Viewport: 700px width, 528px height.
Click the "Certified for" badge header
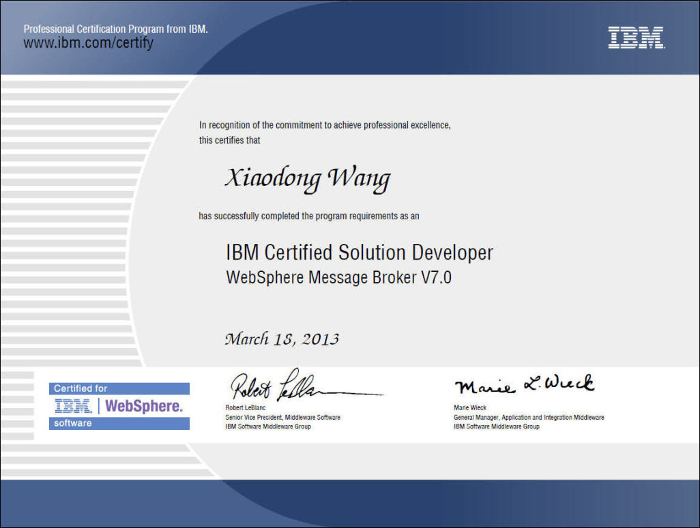click(x=119, y=388)
